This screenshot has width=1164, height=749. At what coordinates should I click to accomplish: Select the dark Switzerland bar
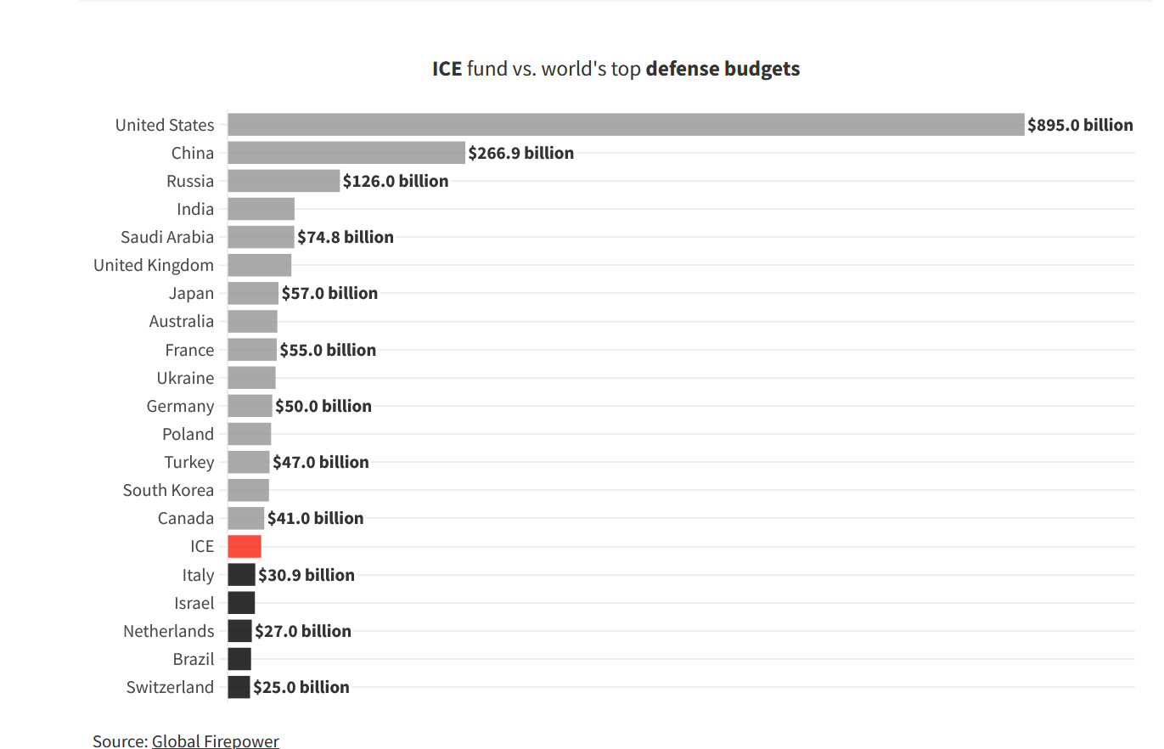pyautogui.click(x=239, y=687)
